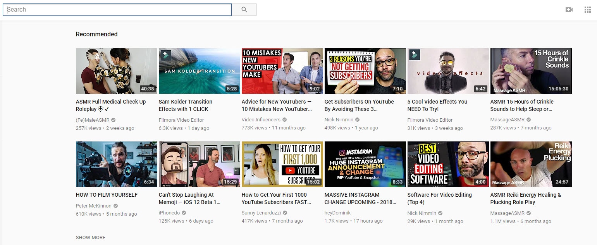Visit the Sunny Lenarduzzi channel

tap(262, 213)
